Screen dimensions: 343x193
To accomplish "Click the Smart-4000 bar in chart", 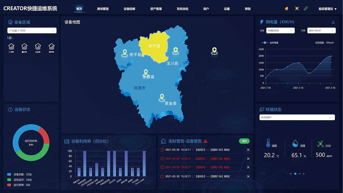I will click(144, 164).
